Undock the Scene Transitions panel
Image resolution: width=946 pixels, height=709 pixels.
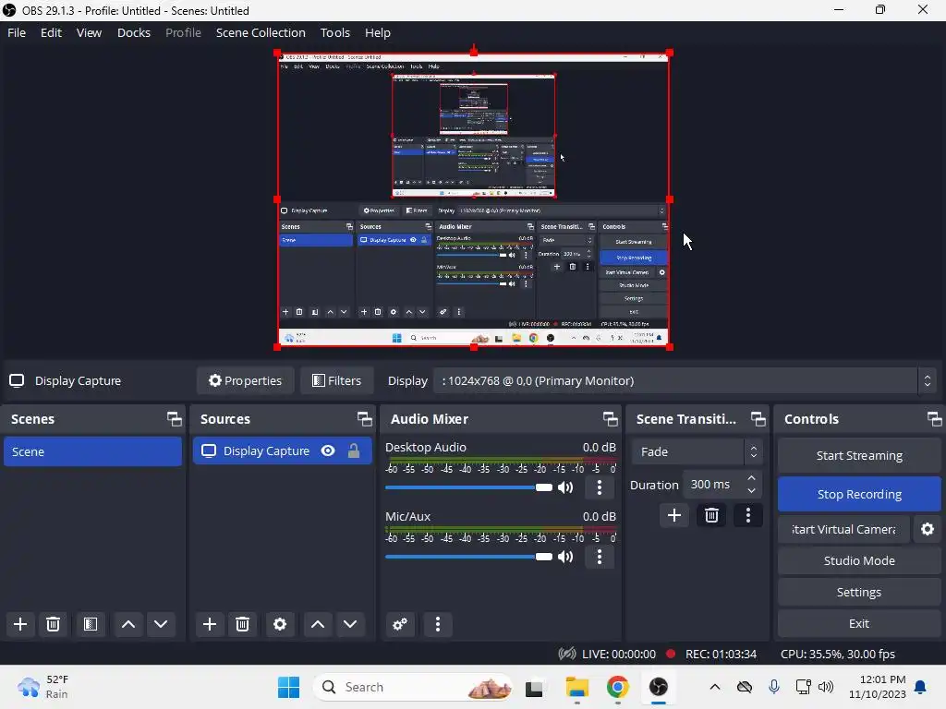758,419
